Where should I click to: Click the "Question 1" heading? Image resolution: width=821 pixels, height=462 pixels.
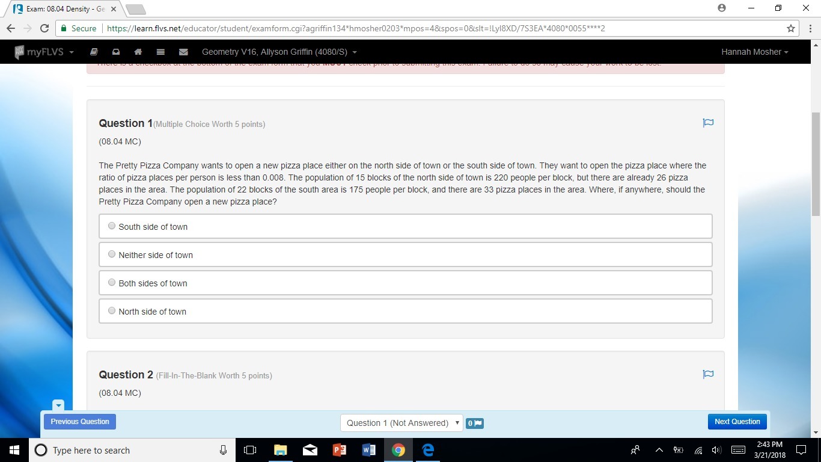tap(126, 123)
